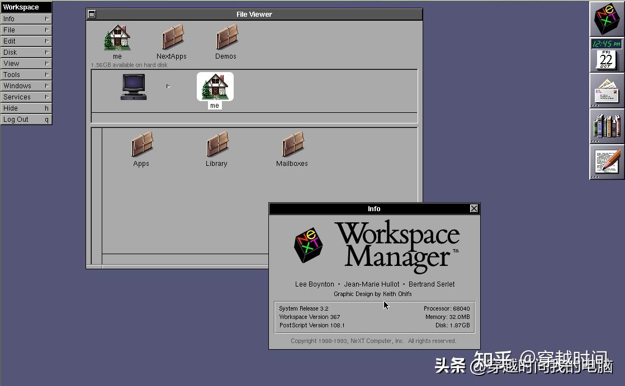Select the Demos folder on shelf
The image size is (625, 386).
(226, 41)
